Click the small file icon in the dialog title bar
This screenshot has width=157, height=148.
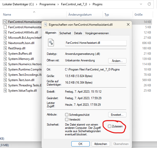pyautogui.click(x=46, y=24)
